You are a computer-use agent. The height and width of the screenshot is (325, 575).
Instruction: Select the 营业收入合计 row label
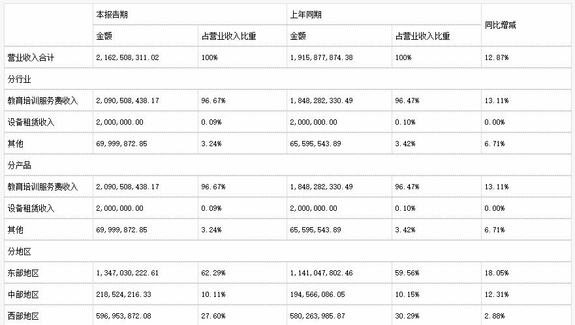pos(31,57)
